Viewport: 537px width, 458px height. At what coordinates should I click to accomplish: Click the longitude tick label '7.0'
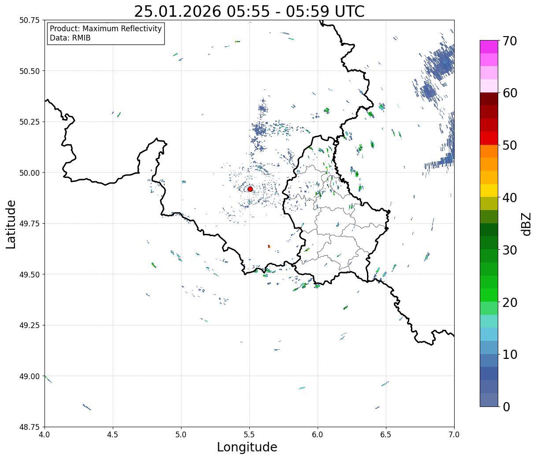[x=454, y=435]
